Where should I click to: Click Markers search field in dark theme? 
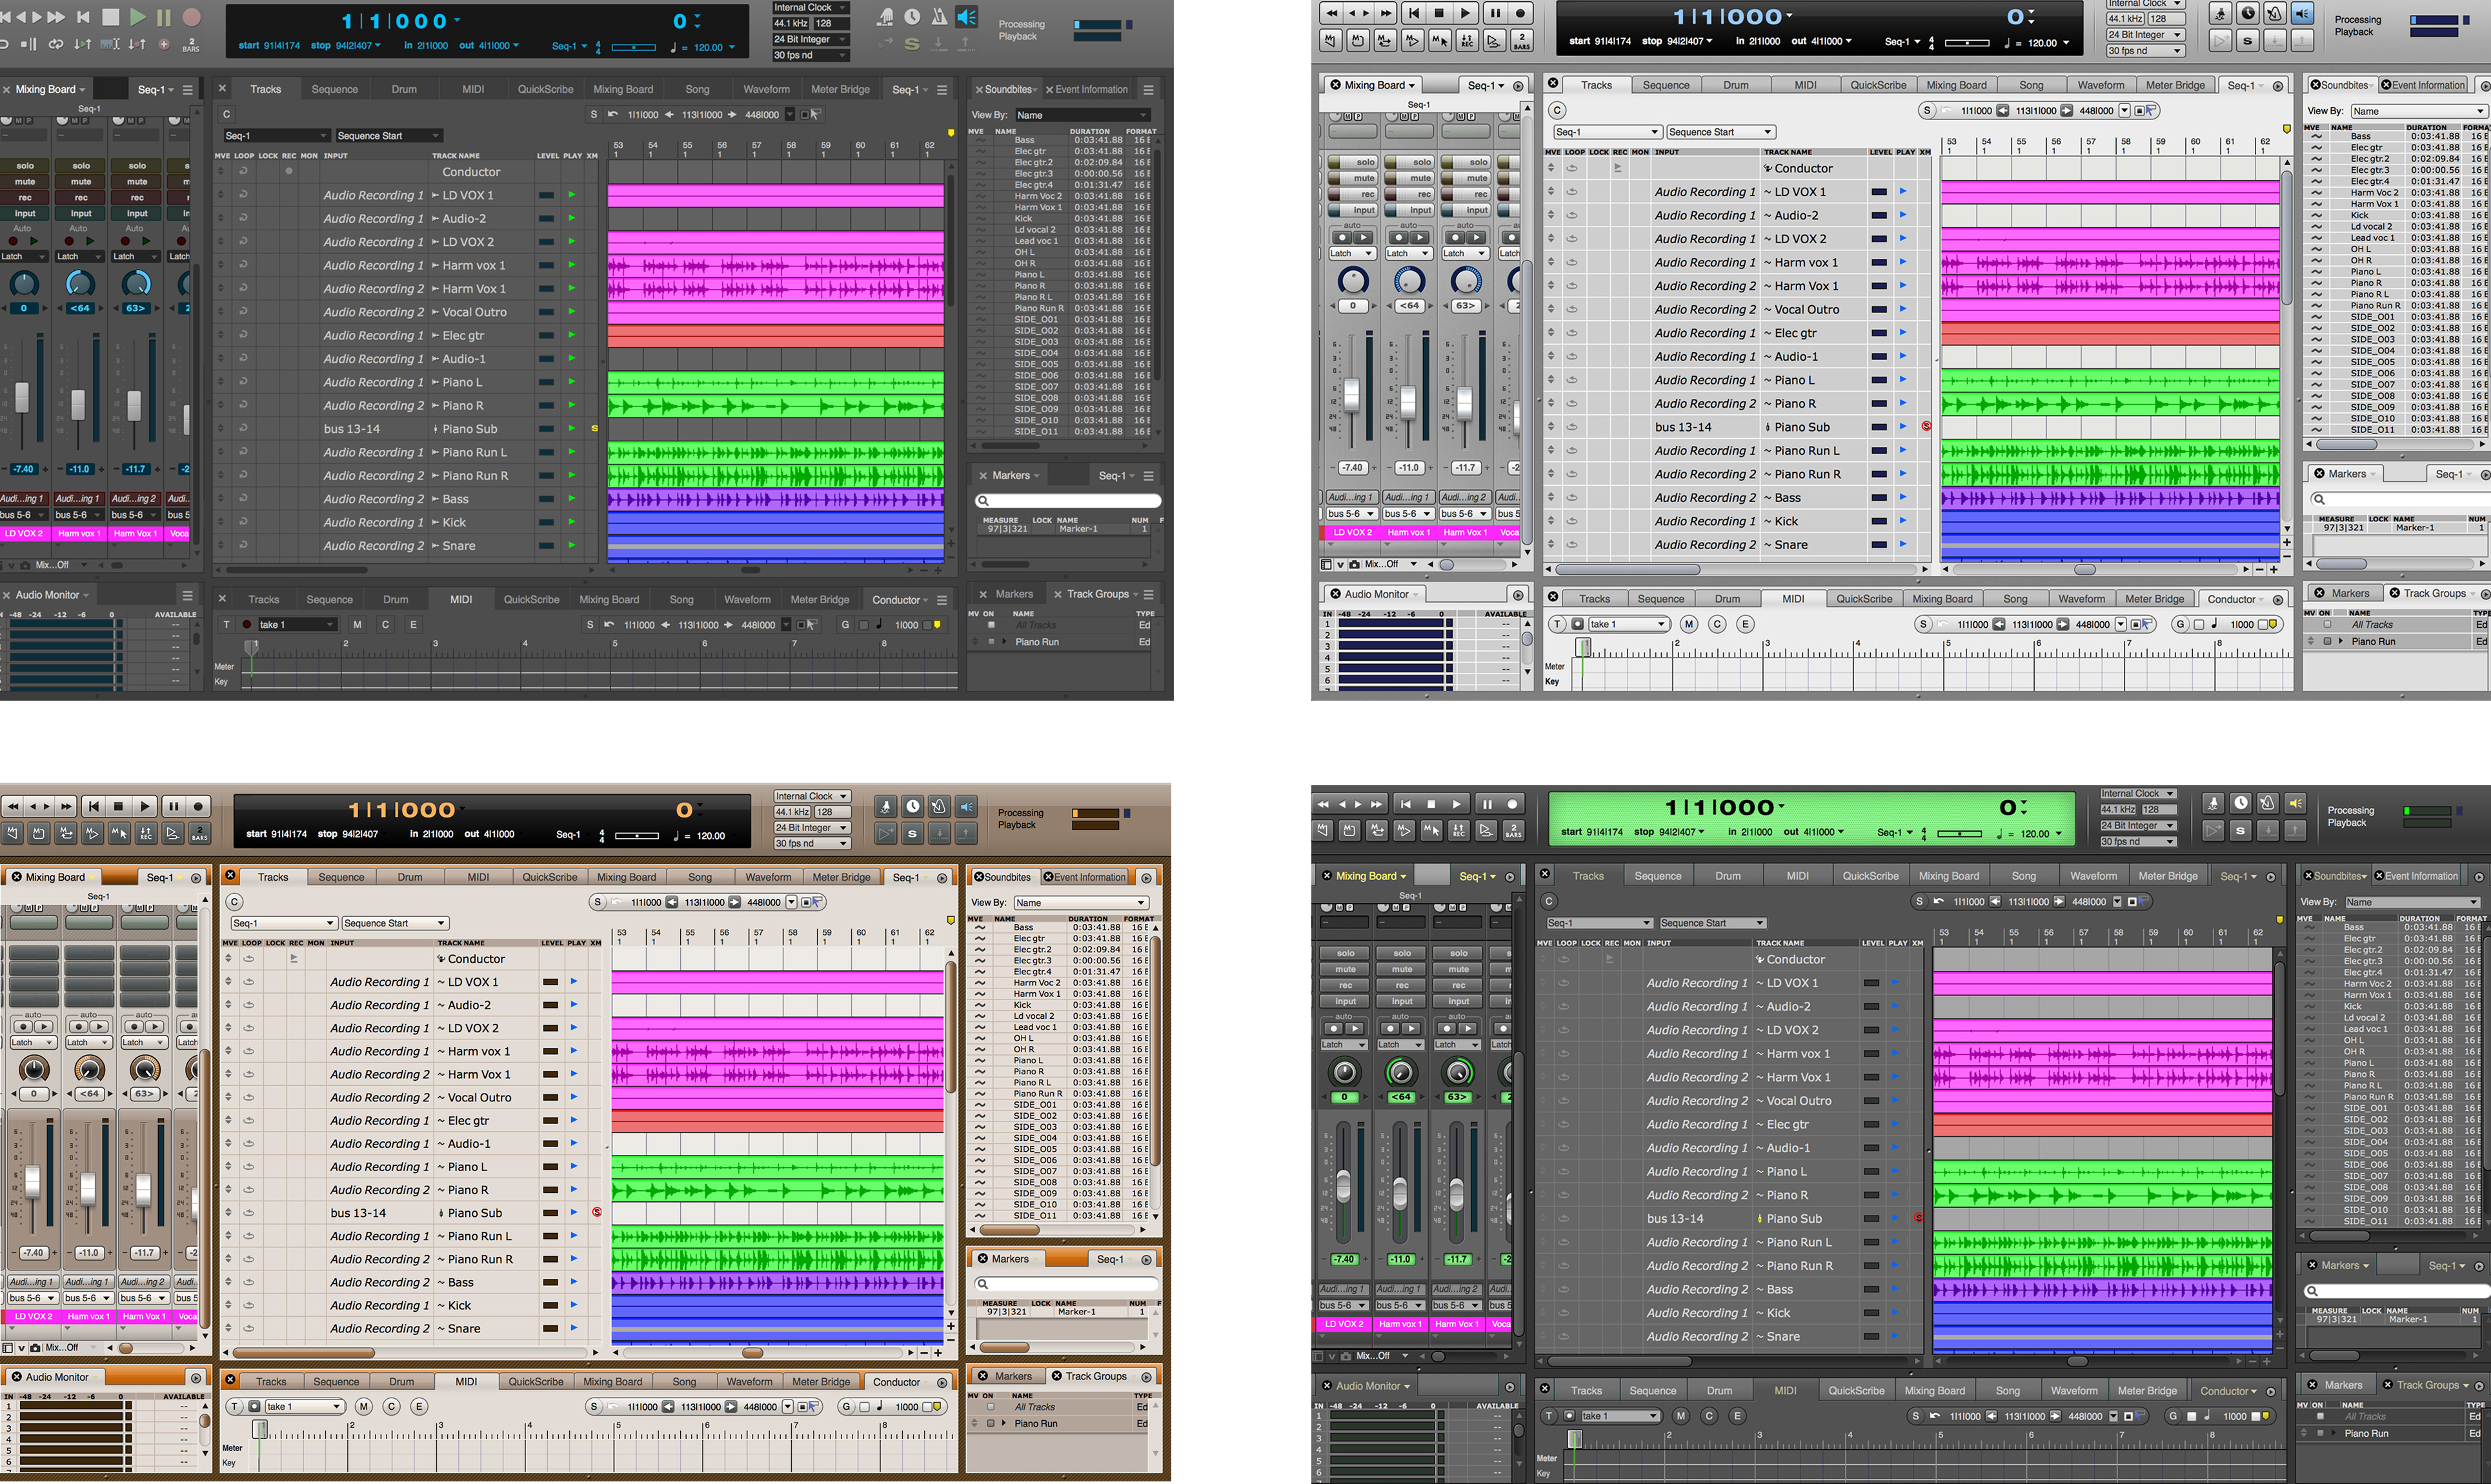click(x=1068, y=500)
